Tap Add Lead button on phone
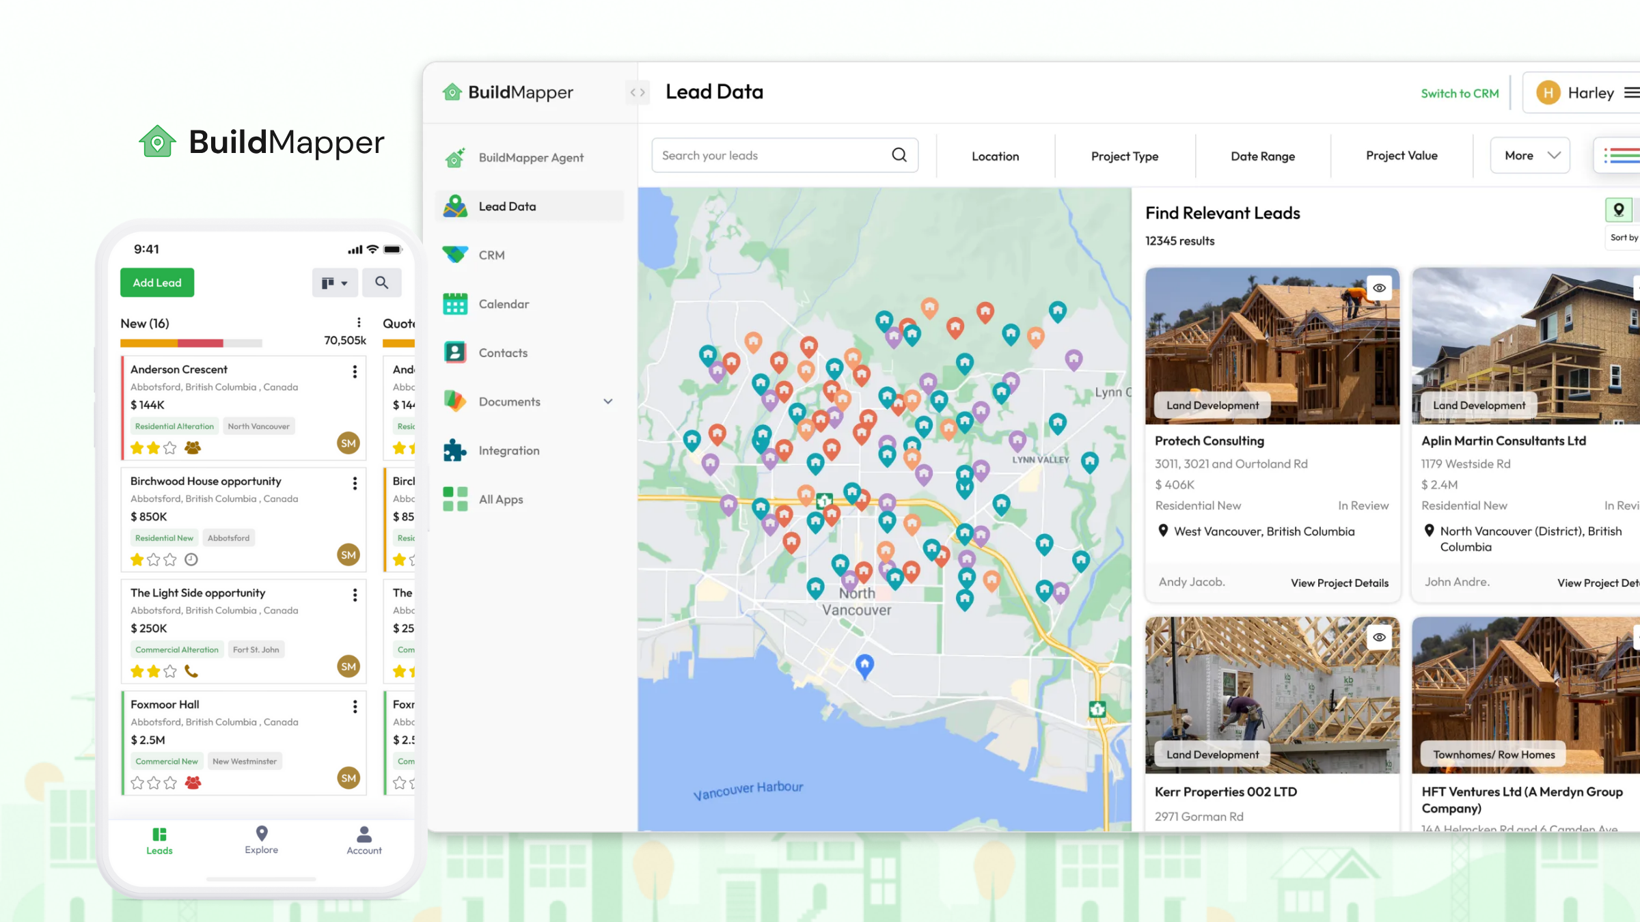Image resolution: width=1640 pixels, height=922 pixels. pyautogui.click(x=157, y=283)
